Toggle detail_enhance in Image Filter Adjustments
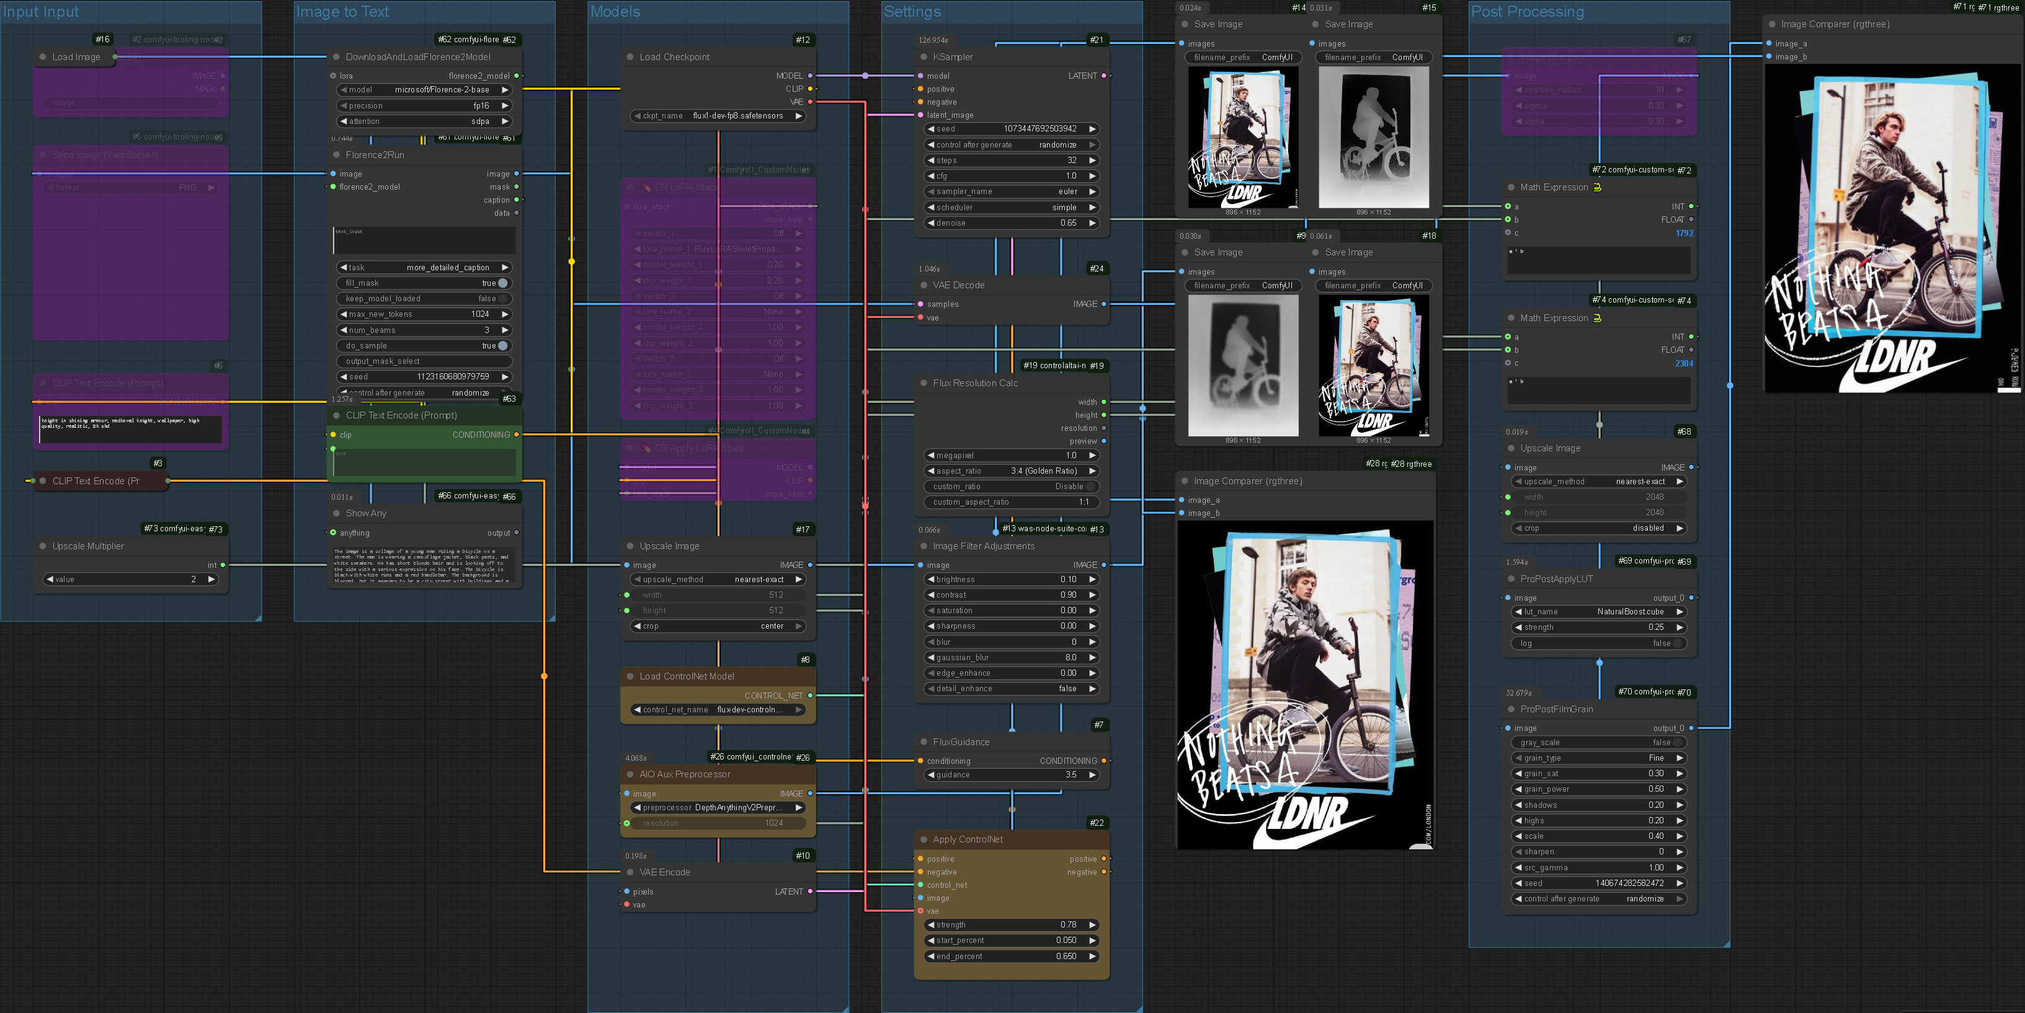 [1012, 688]
